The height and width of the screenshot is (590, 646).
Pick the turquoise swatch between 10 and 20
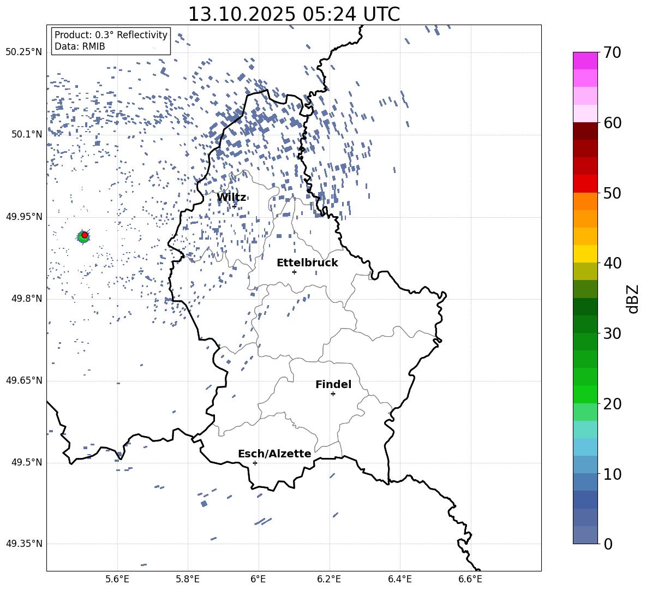coord(585,430)
